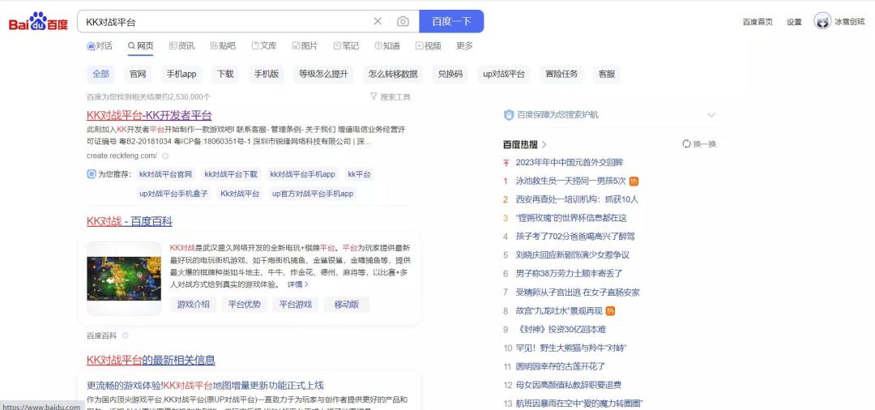Screen dimensions: 875x410
Task: Click icon after create.reckfeng.com URL
Action: [164, 156]
